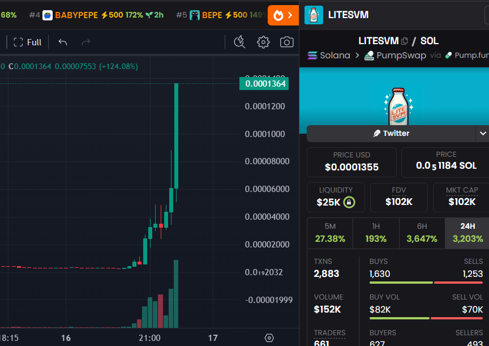Select the 6H timeframe tab
489x346 pixels.
click(x=422, y=233)
